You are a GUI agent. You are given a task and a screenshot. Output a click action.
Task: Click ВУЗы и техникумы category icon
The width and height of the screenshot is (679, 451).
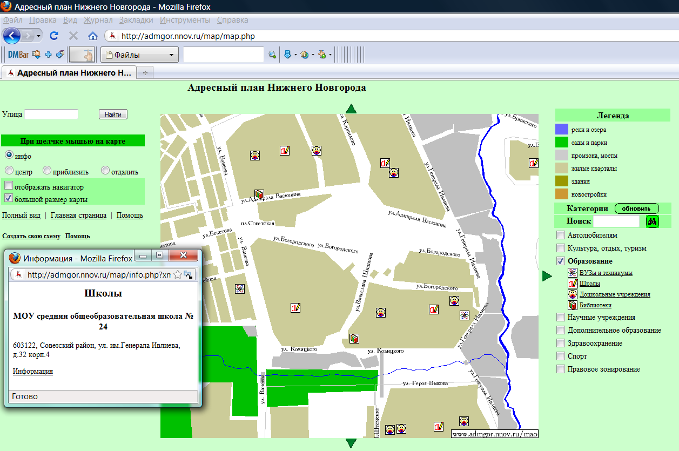click(x=573, y=273)
